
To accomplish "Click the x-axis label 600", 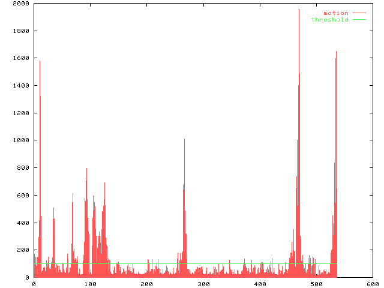I will [x=372, y=284].
